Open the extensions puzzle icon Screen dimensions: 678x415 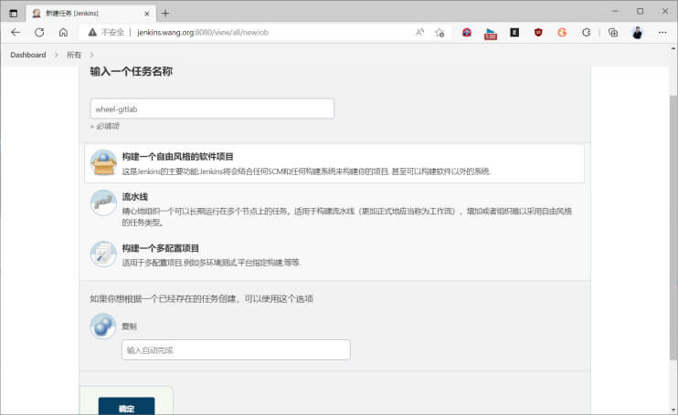pos(587,32)
